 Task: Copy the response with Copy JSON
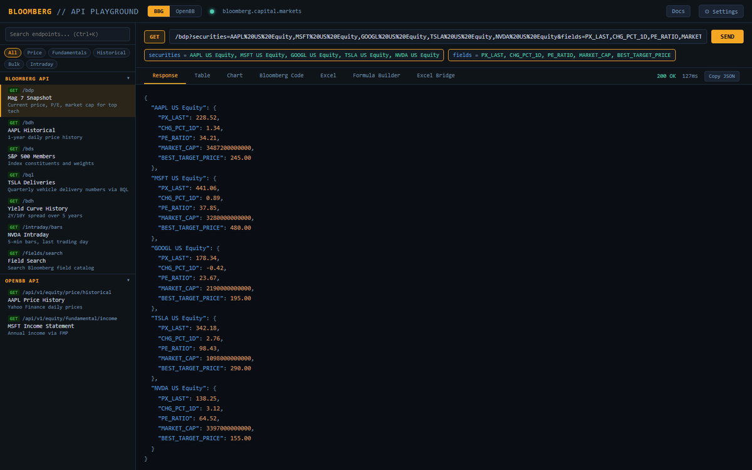[x=722, y=76]
